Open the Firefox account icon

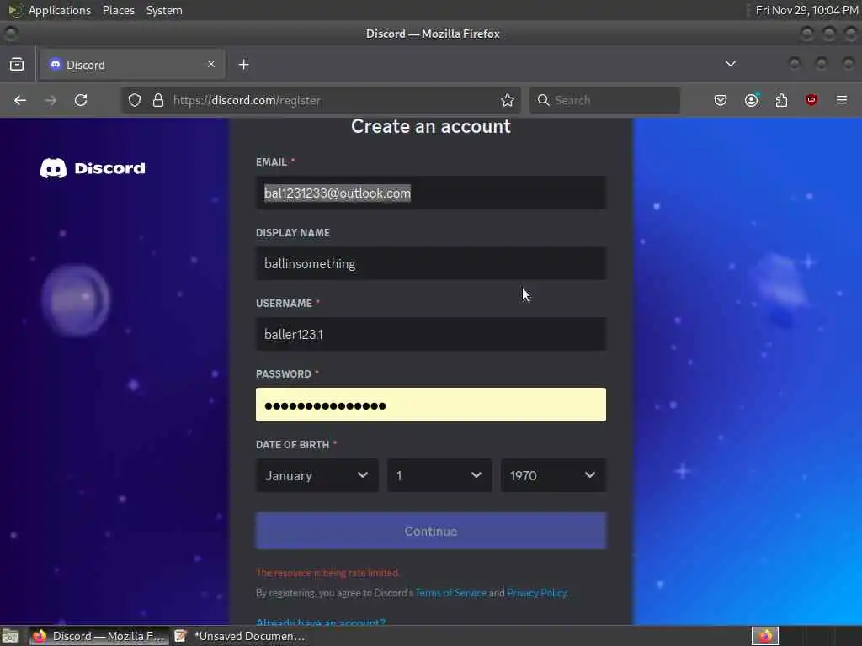[x=751, y=101]
